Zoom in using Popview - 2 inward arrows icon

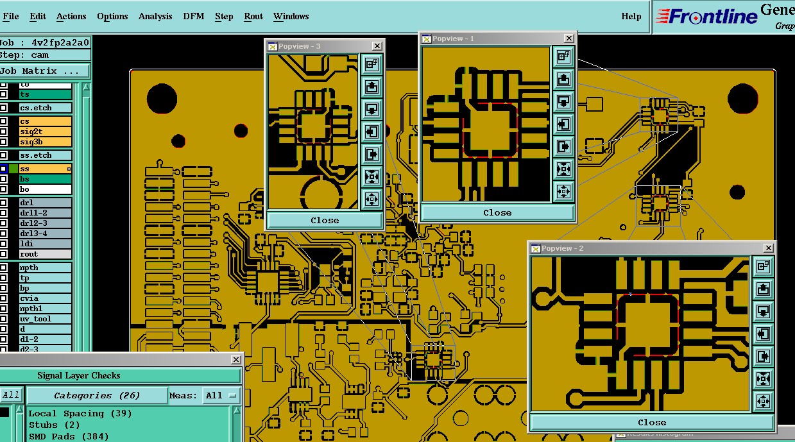click(x=762, y=378)
